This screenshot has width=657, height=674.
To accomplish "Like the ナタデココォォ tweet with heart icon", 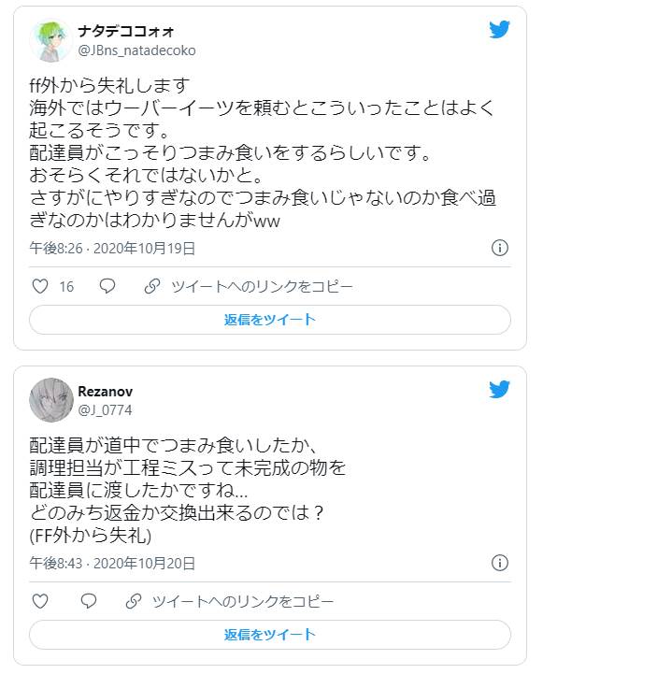I will tap(40, 286).
